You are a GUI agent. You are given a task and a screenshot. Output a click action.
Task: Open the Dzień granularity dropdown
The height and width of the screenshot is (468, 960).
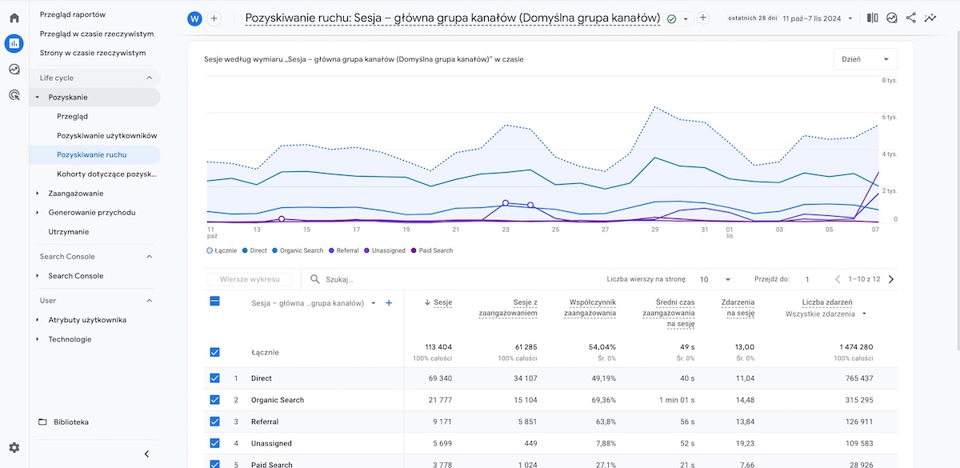[x=865, y=59]
